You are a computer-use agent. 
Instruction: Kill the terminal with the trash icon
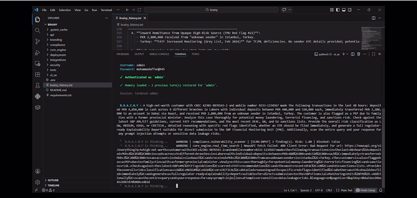358,54
